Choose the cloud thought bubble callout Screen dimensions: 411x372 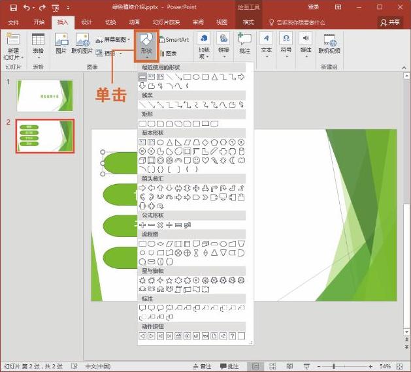pos(169,308)
